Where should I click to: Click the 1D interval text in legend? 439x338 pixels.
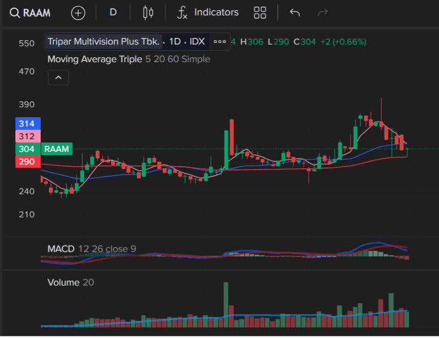pos(175,41)
